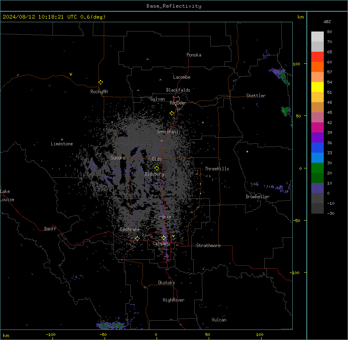Click the purple 36-39 dBZ legend swatch
This screenshot has height=340, width=348.
tap(317, 138)
